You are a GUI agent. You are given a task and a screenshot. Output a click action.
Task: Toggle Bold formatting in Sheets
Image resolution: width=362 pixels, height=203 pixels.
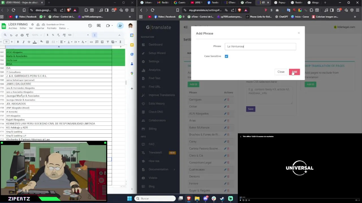click(18, 42)
